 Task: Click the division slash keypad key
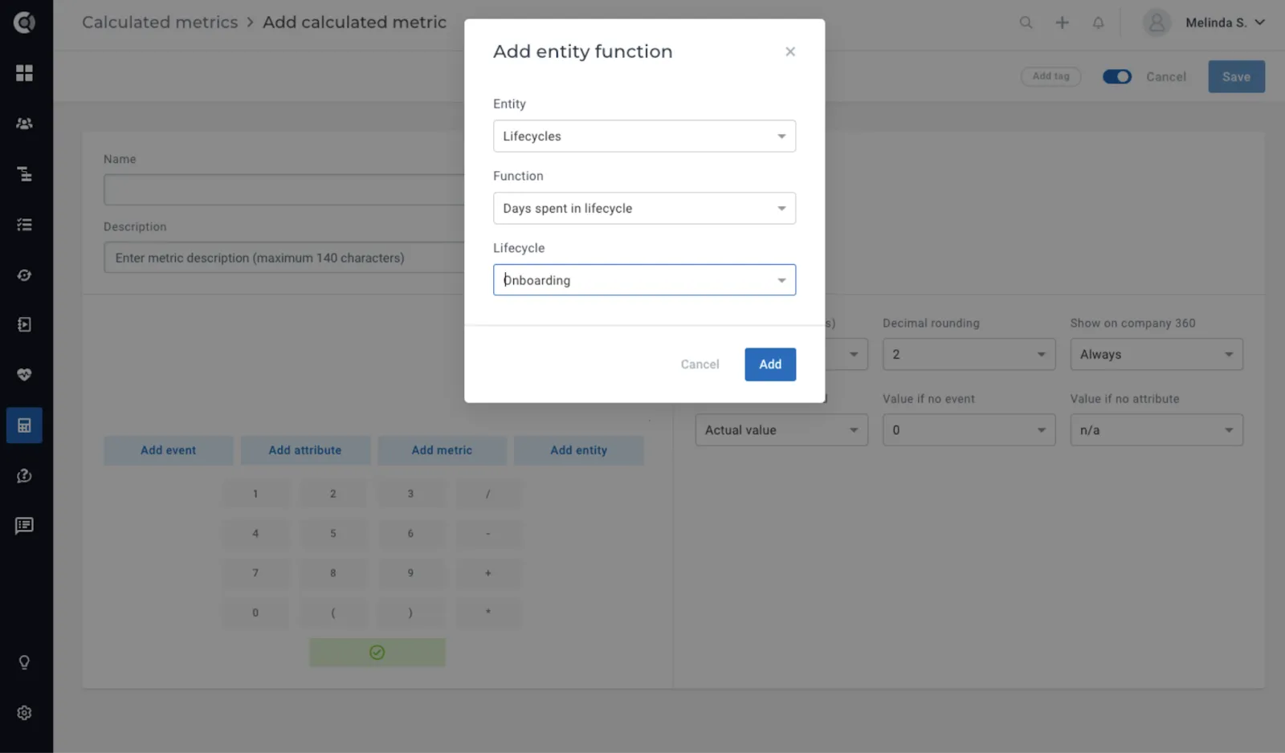(488, 494)
